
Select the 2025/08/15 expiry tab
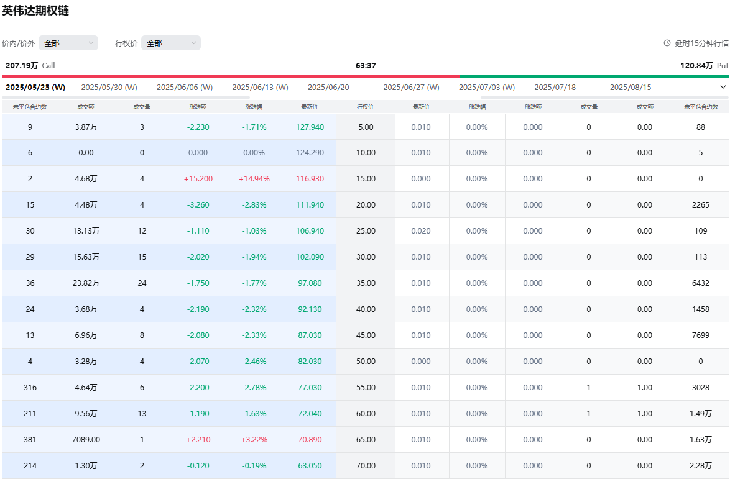[x=631, y=88]
